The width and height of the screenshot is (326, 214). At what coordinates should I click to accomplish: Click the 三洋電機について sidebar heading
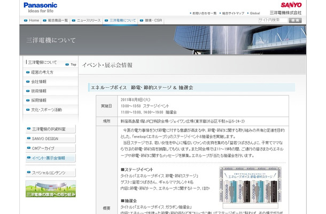pos(42,62)
